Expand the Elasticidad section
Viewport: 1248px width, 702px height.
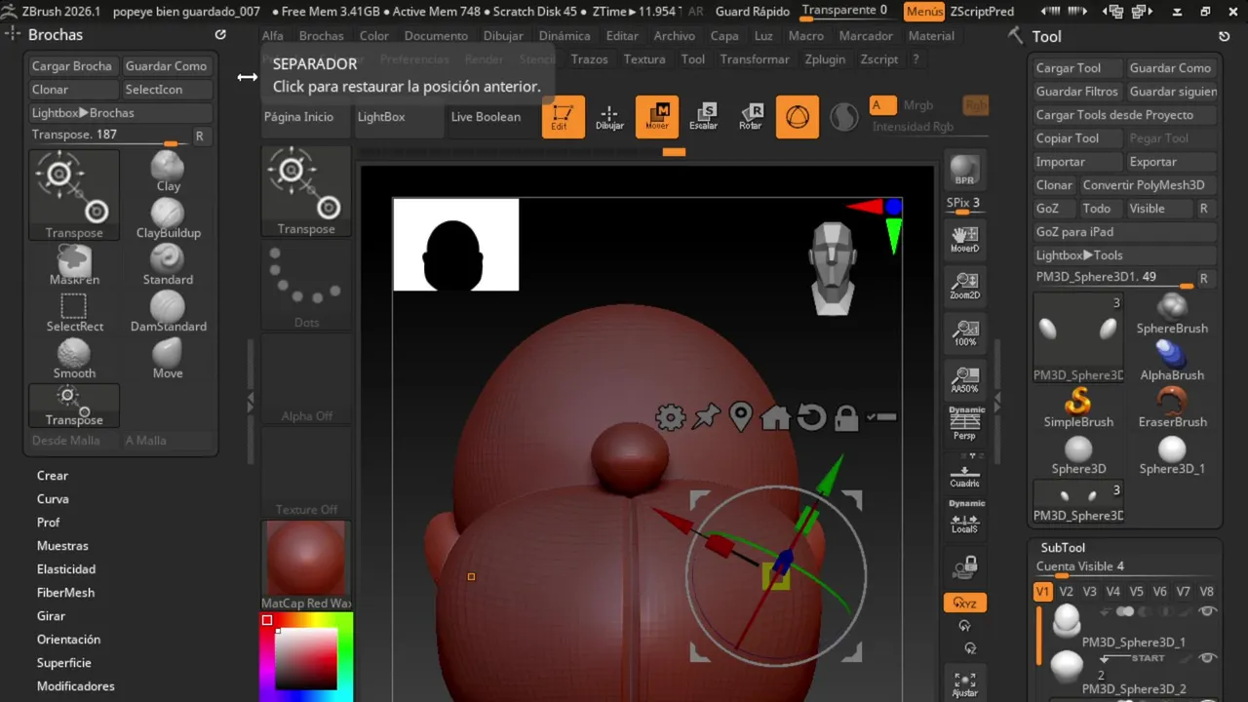click(x=66, y=569)
